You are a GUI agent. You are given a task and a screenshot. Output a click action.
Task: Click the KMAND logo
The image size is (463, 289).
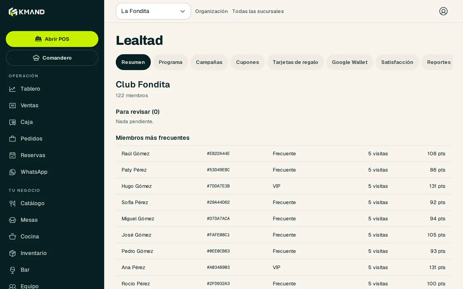point(27,12)
